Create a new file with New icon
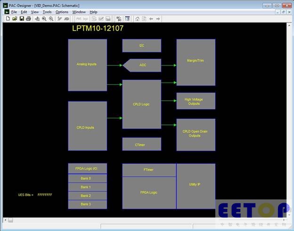 tap(8, 18)
